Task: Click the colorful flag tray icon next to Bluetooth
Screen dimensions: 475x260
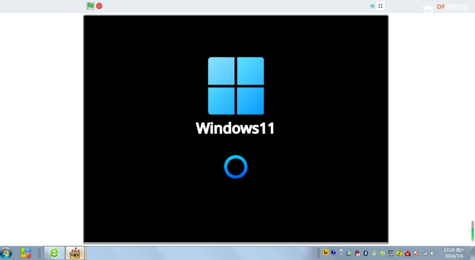Action: tap(374, 253)
